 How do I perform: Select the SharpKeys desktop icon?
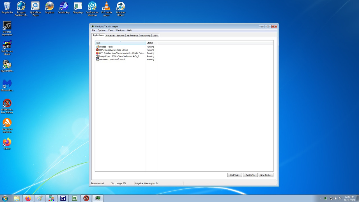[78, 8]
